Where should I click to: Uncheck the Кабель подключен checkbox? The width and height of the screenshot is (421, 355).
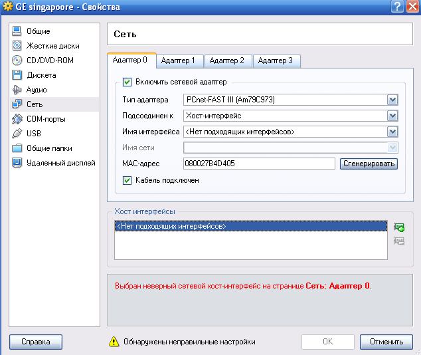[x=127, y=179]
